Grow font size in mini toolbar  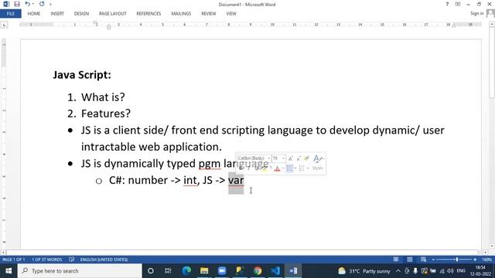tap(291, 158)
